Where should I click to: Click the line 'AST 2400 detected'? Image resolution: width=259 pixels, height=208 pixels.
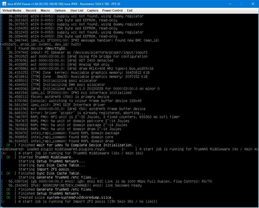coord(96,60)
